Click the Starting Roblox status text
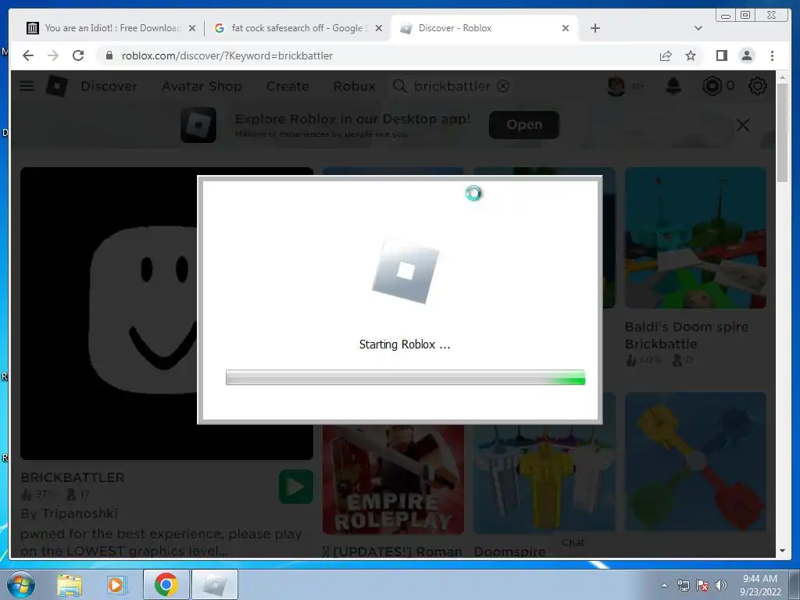The width and height of the screenshot is (800, 600). pyautogui.click(x=405, y=345)
